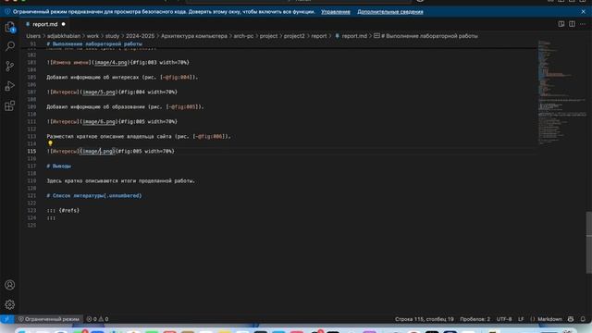Split the editor to the right
Viewport: 592px width, 333px height.
click(x=572, y=24)
